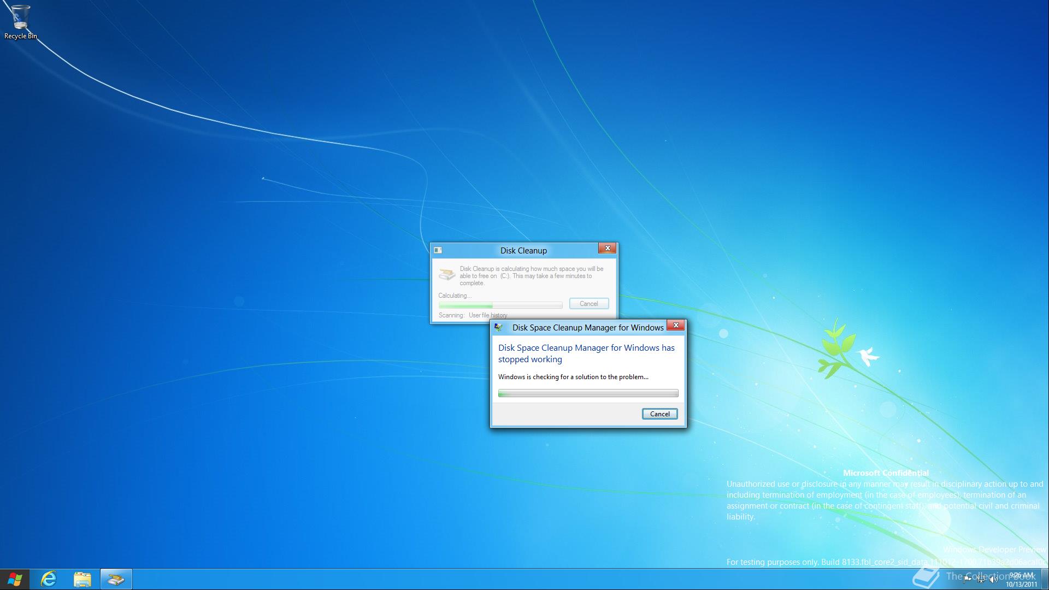Open the Windows Start button

[x=15, y=579]
